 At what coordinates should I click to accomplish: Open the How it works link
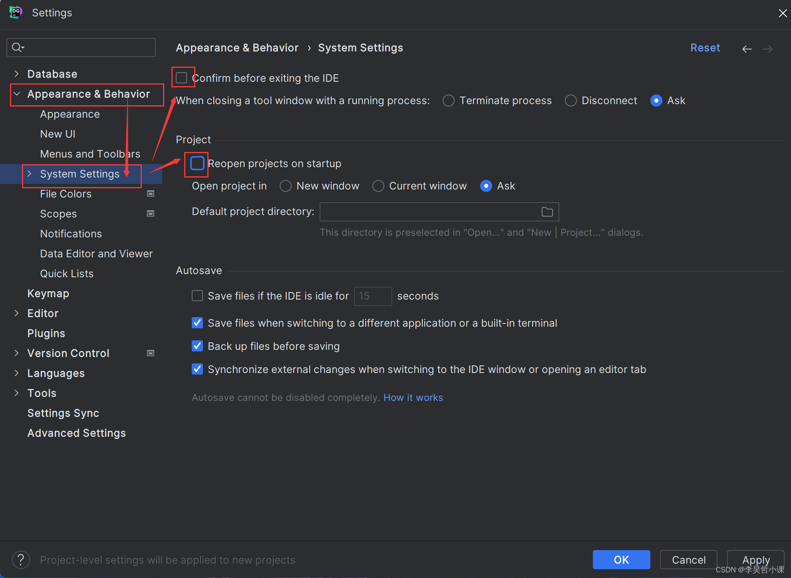pyautogui.click(x=413, y=398)
